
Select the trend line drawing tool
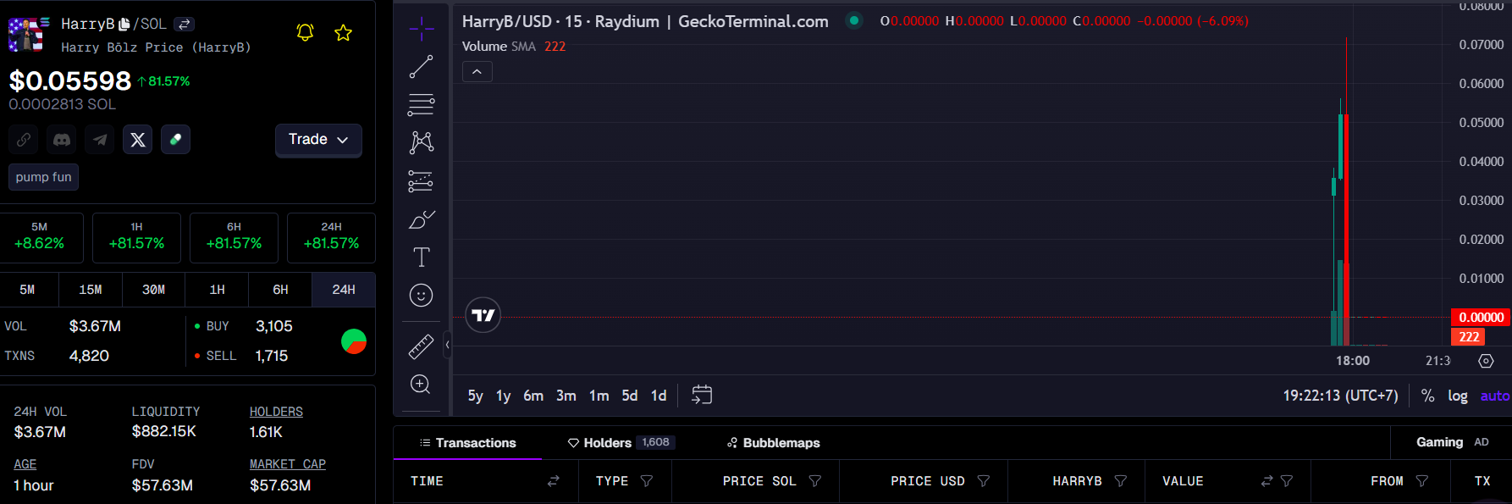[421, 67]
